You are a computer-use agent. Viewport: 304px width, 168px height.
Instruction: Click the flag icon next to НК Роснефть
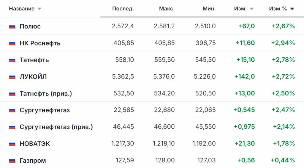click(x=12, y=43)
